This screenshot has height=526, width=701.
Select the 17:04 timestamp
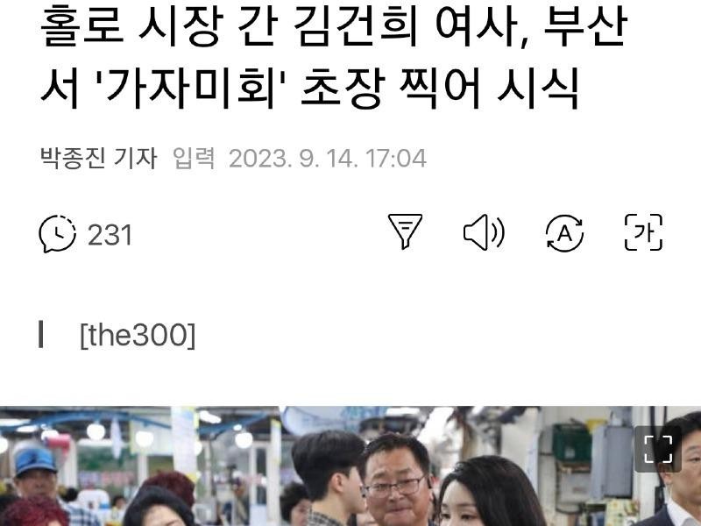click(396, 159)
